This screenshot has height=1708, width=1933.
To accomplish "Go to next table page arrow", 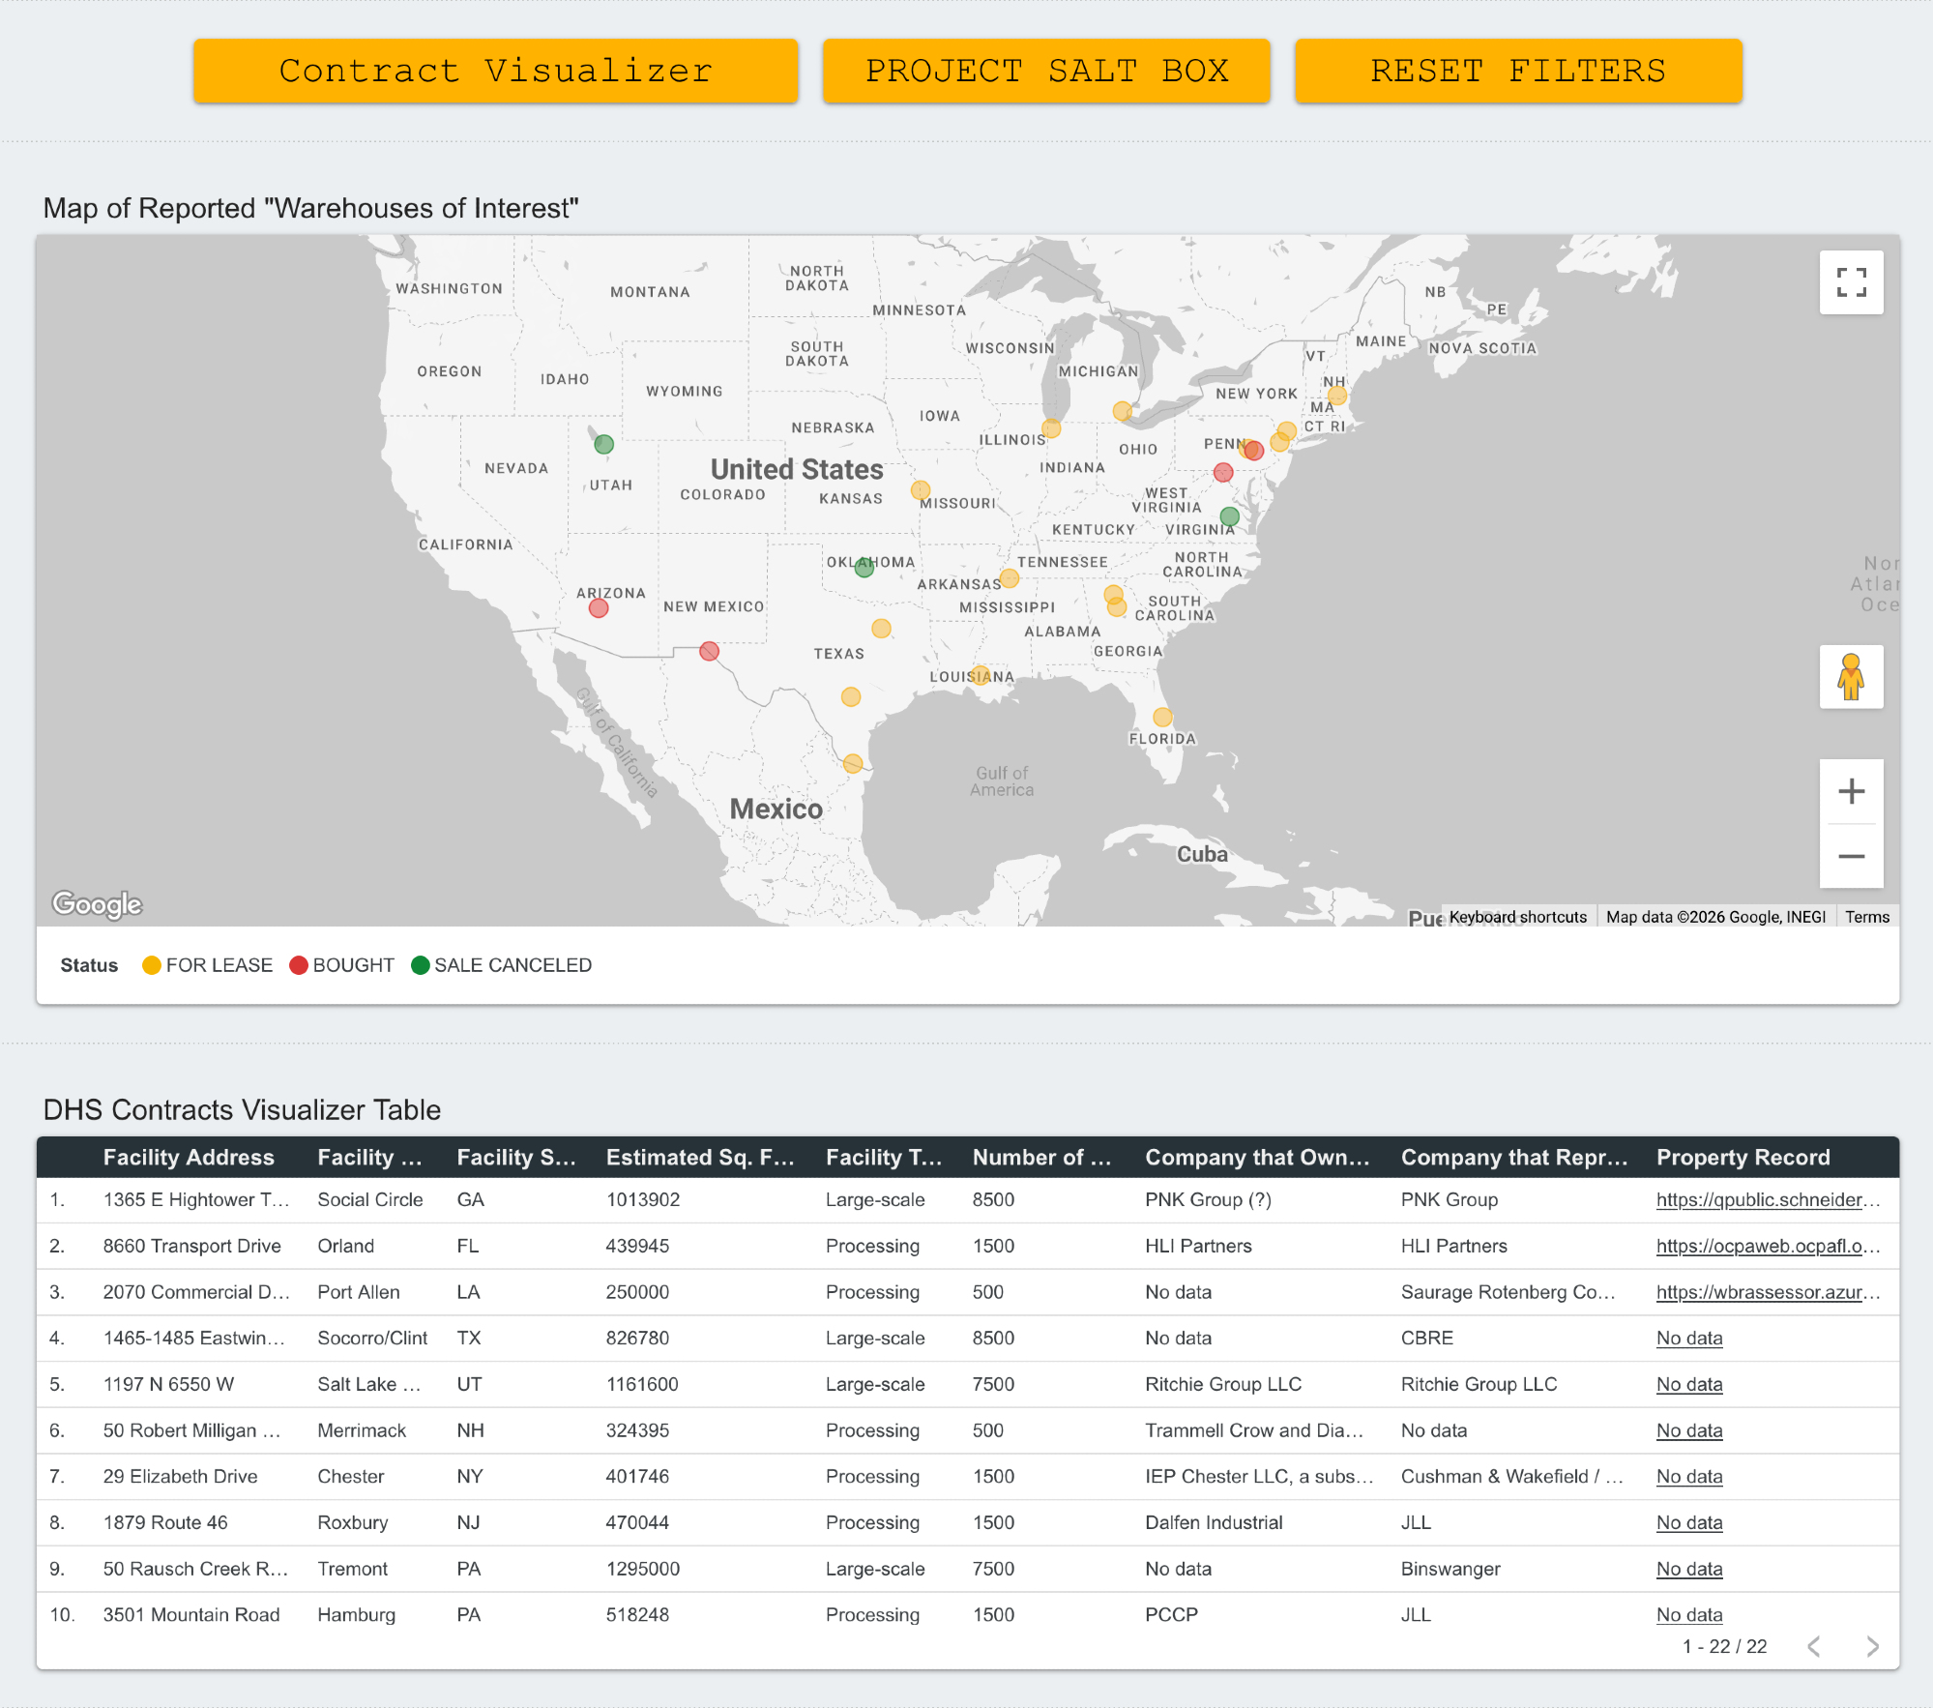I will point(1872,1646).
